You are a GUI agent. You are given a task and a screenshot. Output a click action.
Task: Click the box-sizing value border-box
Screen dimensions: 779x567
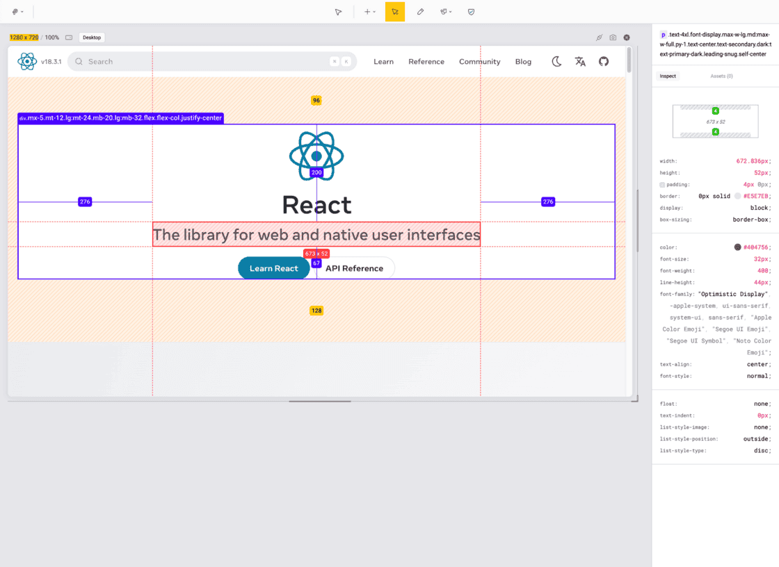[x=750, y=220]
